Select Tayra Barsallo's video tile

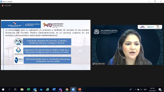point(128,45)
